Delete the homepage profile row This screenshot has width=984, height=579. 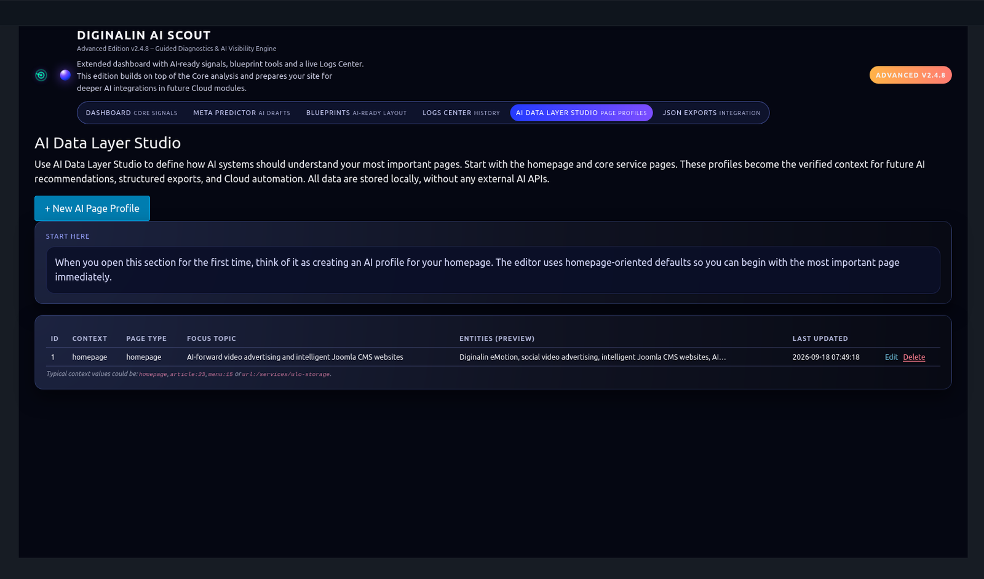pos(914,357)
